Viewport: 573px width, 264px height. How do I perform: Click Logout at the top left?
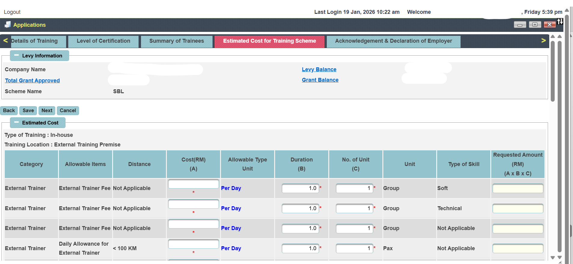click(12, 12)
